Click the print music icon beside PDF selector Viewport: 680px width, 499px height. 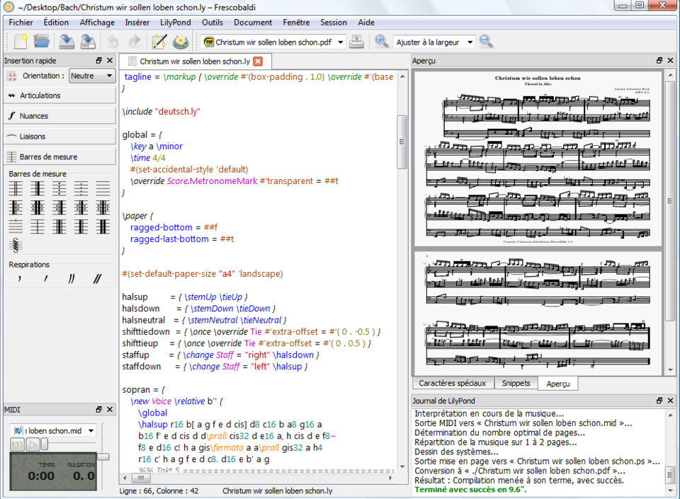(357, 42)
